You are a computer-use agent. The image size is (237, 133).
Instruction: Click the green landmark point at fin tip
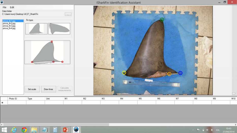(162, 20)
